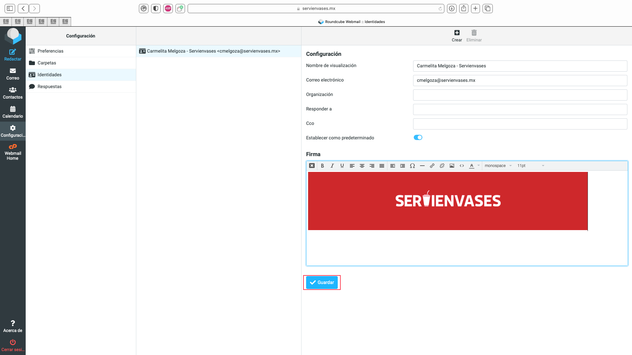The height and width of the screenshot is (355, 632).
Task: Click the Responder a input field
Action: coord(520,109)
